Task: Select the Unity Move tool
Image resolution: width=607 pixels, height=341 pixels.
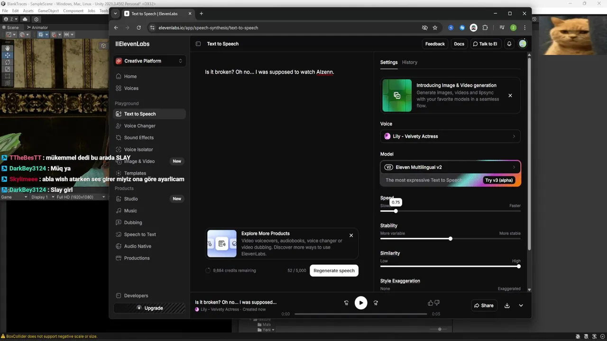Action: [7, 55]
